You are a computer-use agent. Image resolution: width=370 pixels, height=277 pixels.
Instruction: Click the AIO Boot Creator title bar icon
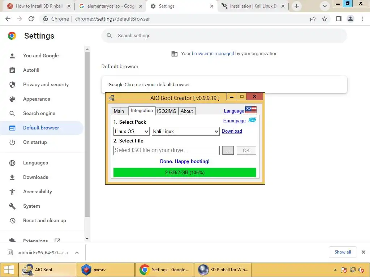112,98
